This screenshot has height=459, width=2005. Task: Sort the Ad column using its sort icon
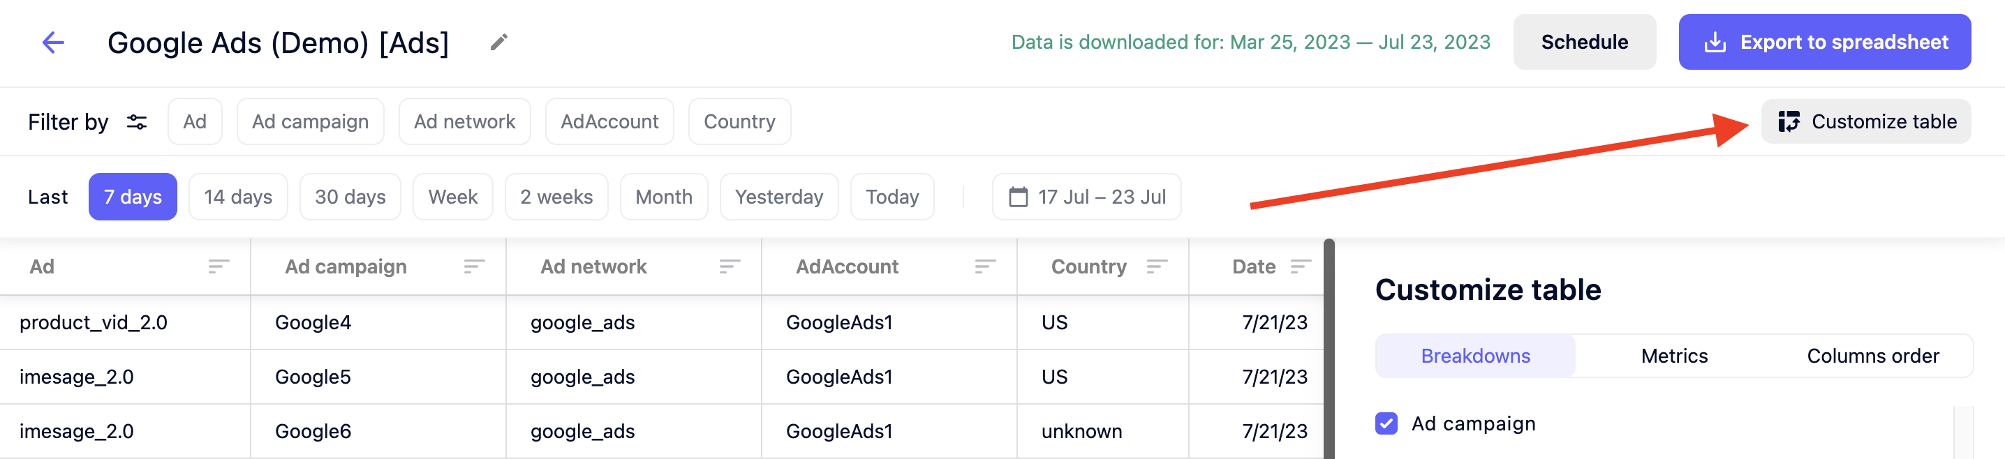(219, 266)
